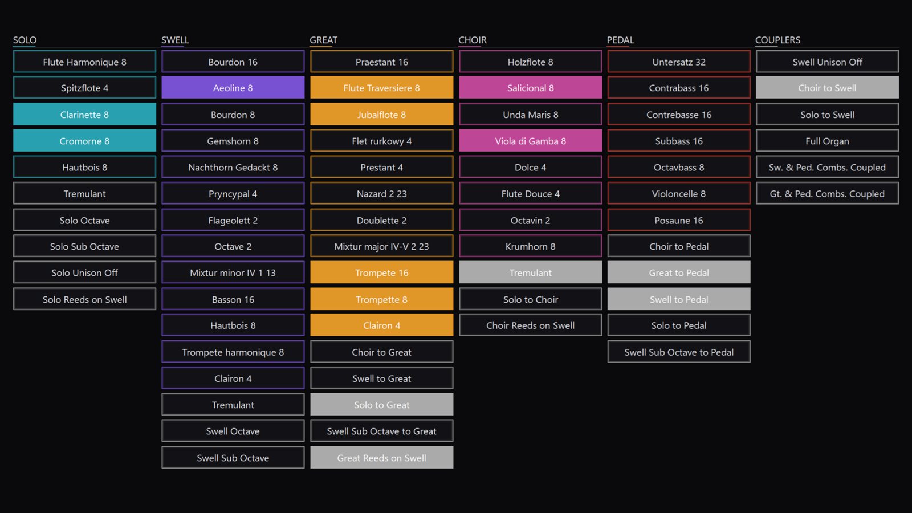Engage Solo Sub Octave coupler

(x=84, y=246)
